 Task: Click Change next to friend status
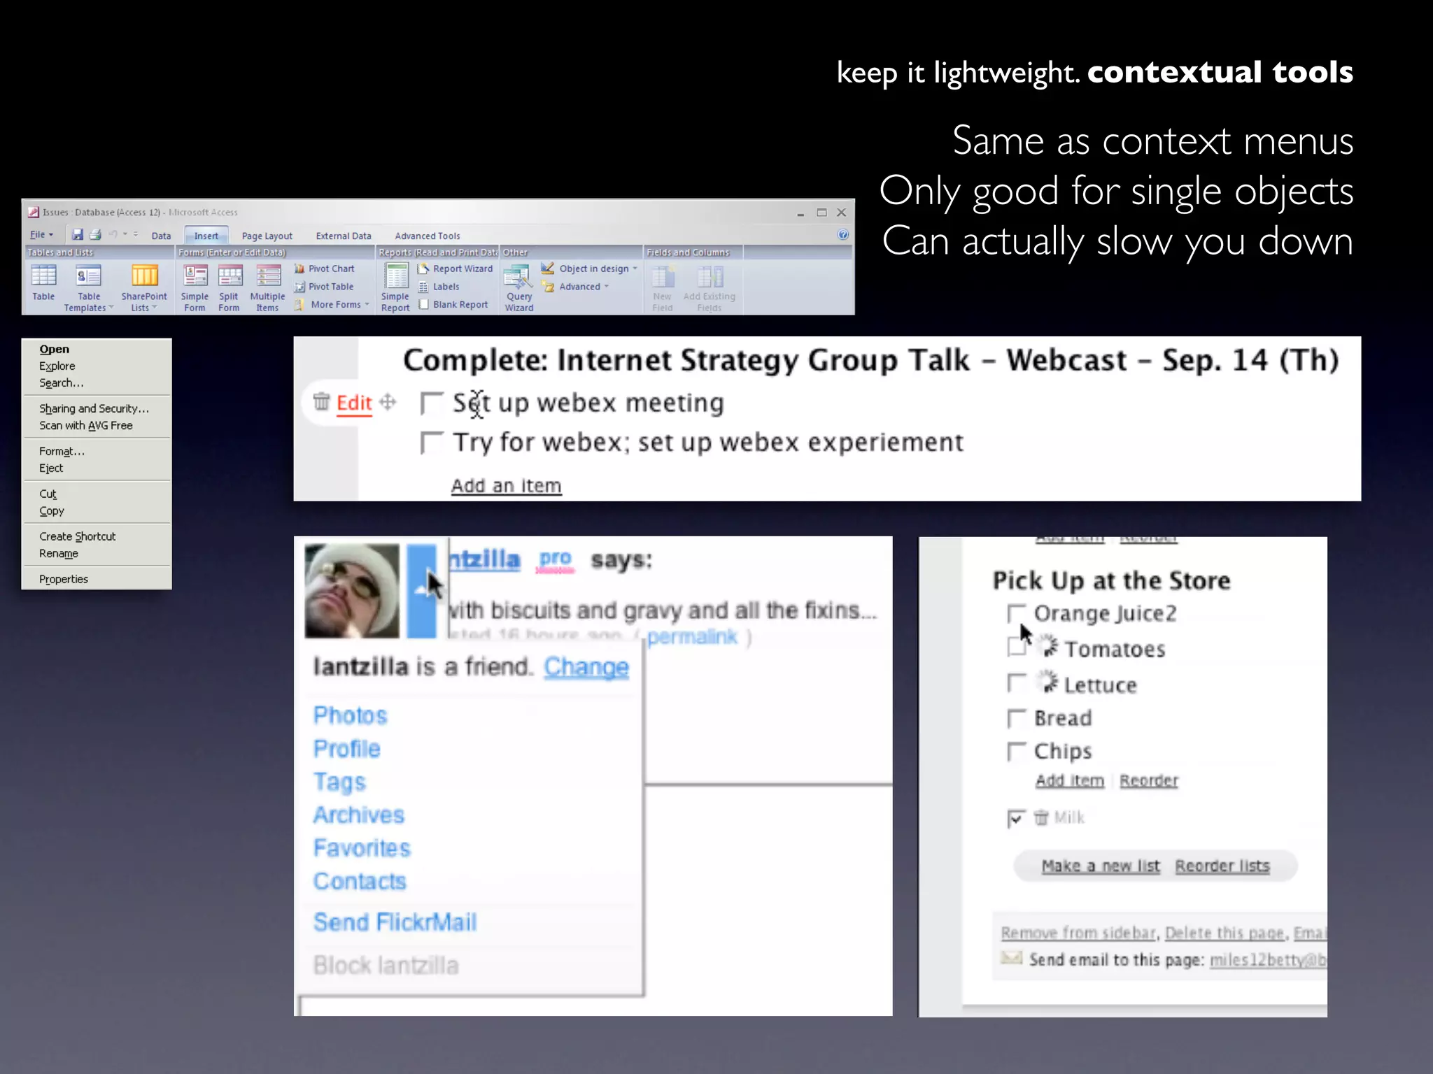point(586,667)
